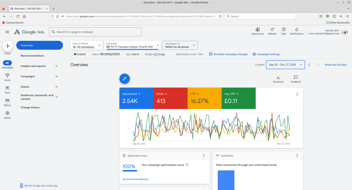The height and width of the screenshot is (190, 352).
Task: Open the hamburger main menu
Action: (x=8, y=32)
